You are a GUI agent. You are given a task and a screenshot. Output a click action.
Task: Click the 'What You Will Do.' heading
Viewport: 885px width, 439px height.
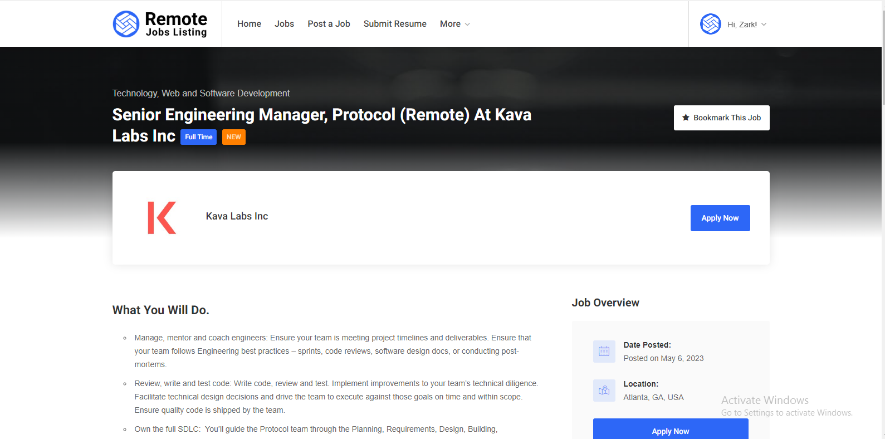[161, 310]
